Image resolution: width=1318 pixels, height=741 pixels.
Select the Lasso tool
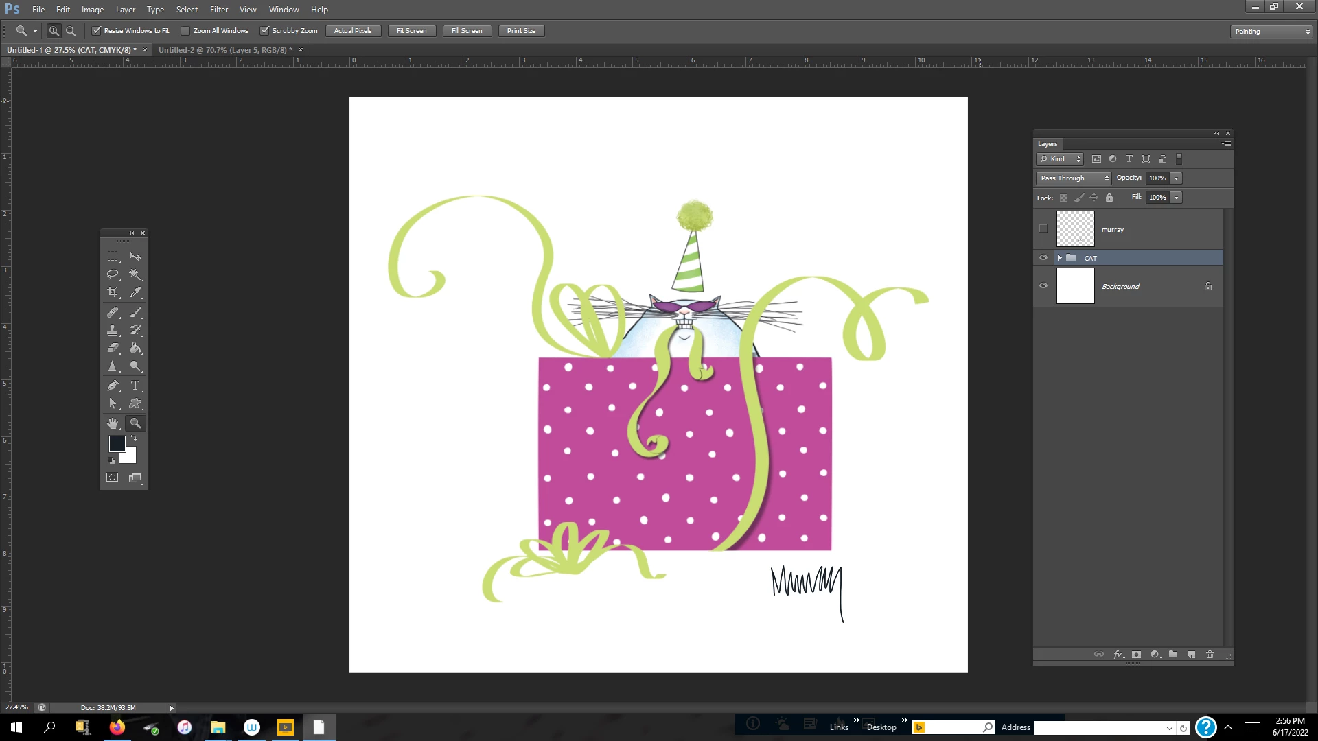click(113, 274)
